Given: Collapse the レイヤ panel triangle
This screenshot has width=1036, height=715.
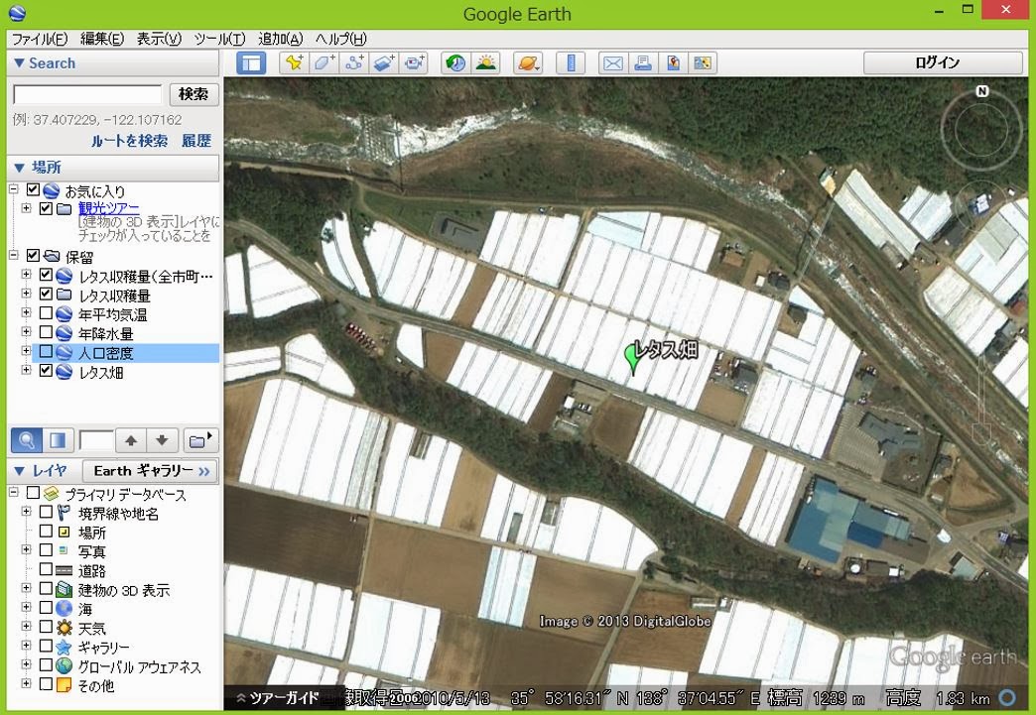Looking at the screenshot, I should pyautogui.click(x=19, y=471).
